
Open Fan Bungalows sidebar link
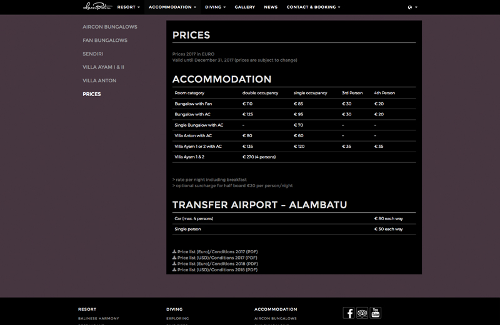coord(105,41)
